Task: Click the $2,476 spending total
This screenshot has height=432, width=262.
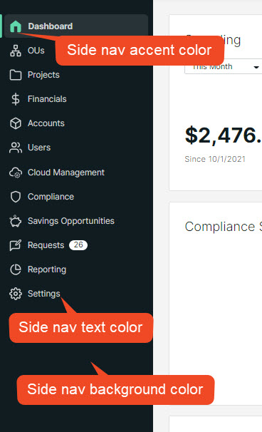Action: click(x=223, y=135)
